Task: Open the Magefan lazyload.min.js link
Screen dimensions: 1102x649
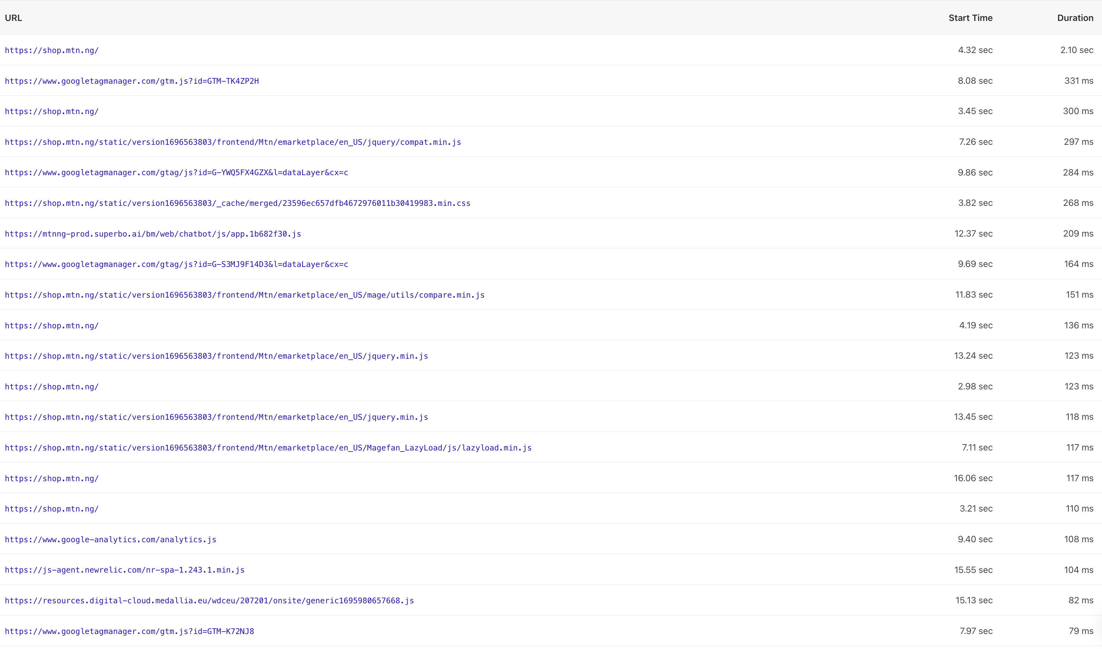Action: pyautogui.click(x=268, y=447)
